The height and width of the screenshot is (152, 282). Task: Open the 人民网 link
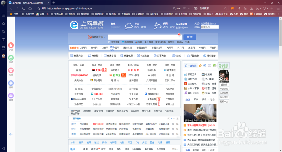click(83, 48)
